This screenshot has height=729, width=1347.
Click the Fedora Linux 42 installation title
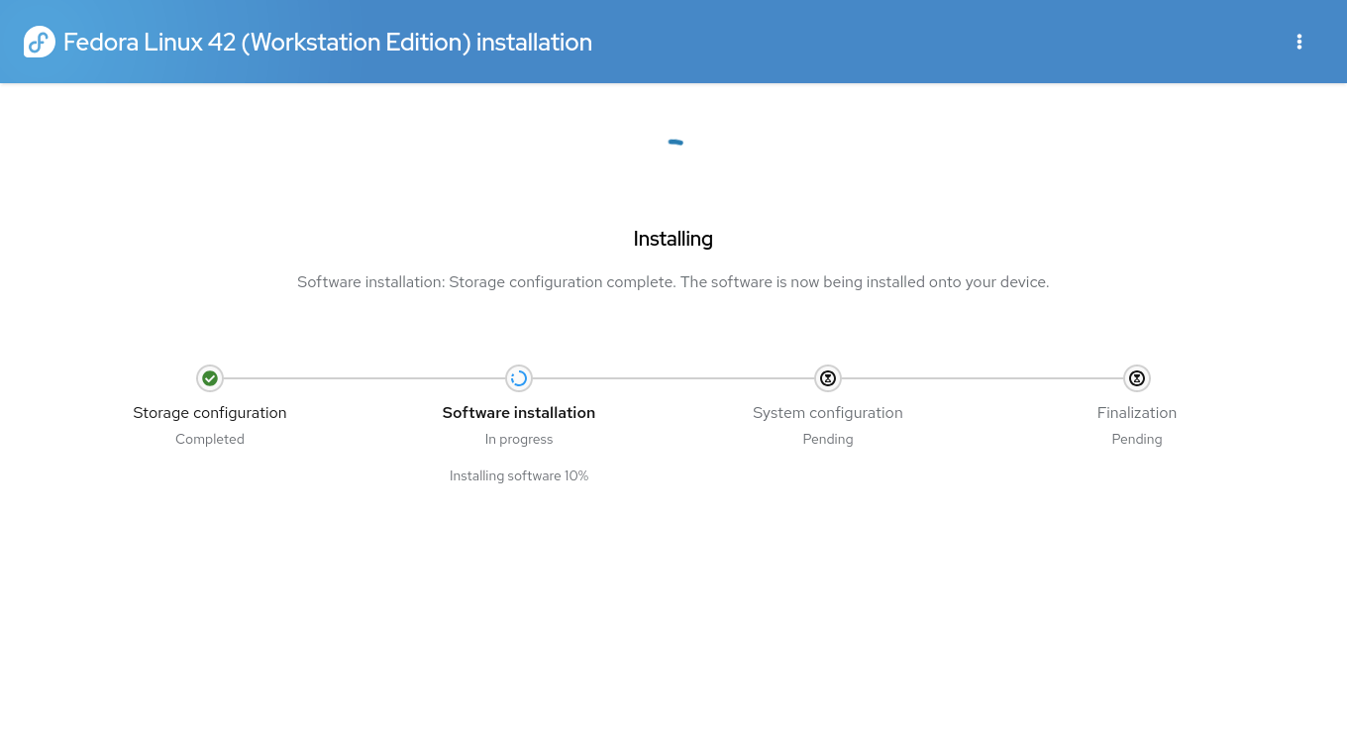point(328,42)
